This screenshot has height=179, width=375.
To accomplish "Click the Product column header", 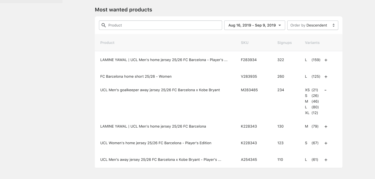I will pyautogui.click(x=107, y=43).
